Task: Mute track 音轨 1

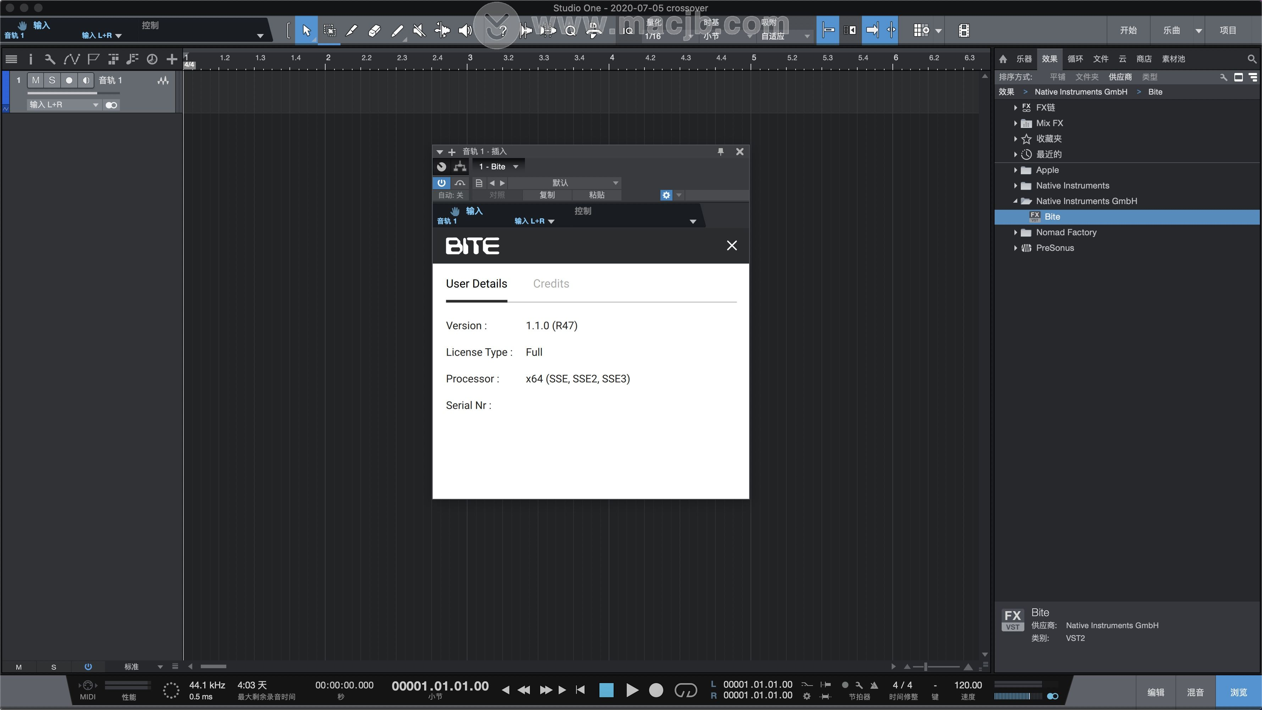Action: click(x=36, y=80)
